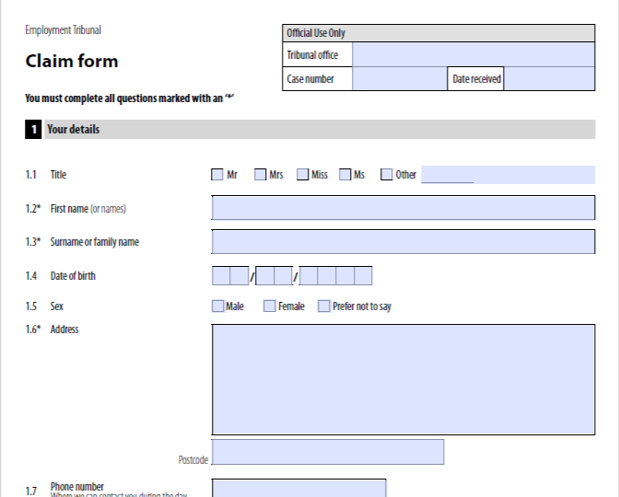Click the second day digit box of Date of birth

pyautogui.click(x=239, y=276)
